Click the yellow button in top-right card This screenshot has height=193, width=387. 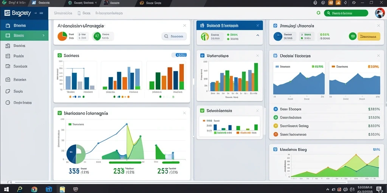pos(369,36)
